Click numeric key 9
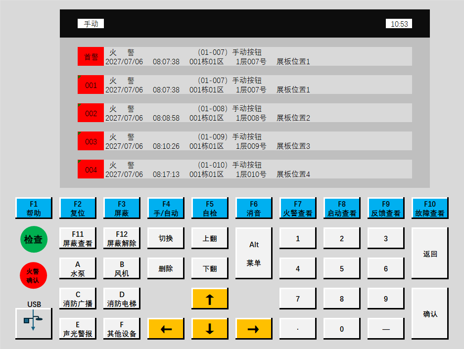This screenshot has height=349, width=464. pyautogui.click(x=386, y=299)
